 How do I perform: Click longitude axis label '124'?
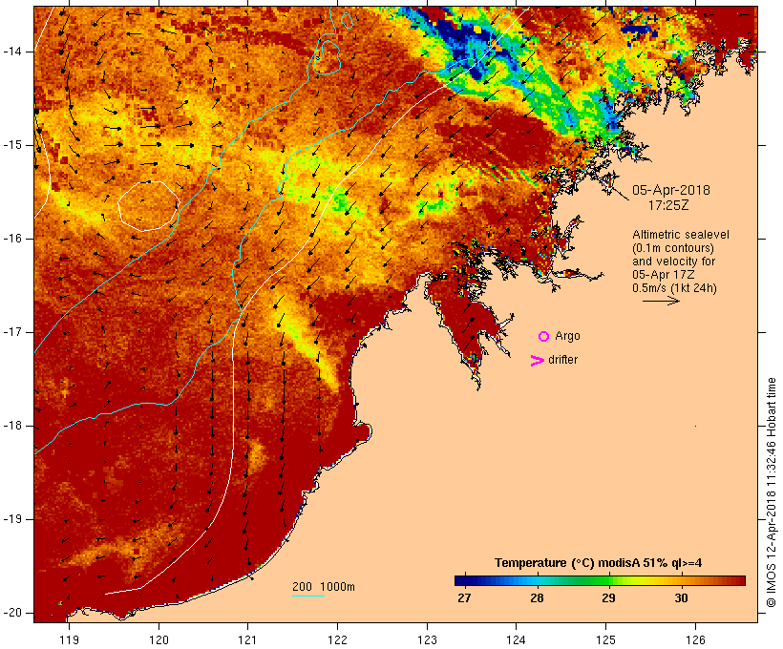(516, 639)
